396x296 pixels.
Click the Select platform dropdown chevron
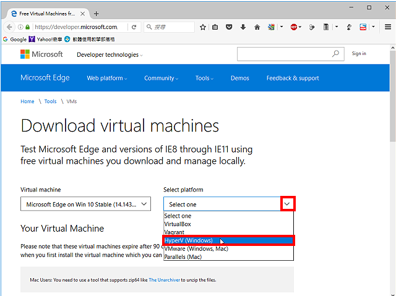pyautogui.click(x=287, y=204)
